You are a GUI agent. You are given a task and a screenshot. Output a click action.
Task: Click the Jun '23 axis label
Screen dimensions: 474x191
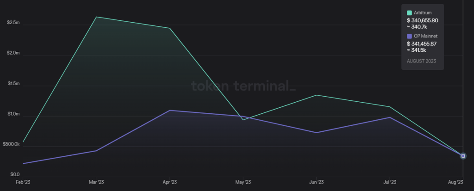[x=317, y=182]
